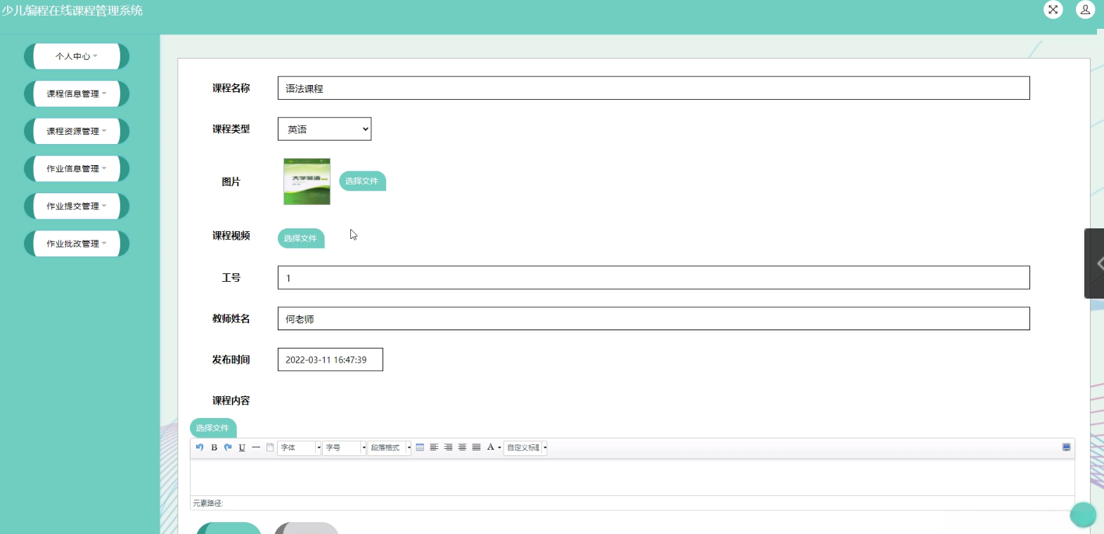Open the 字号 font size dropdown

point(345,448)
